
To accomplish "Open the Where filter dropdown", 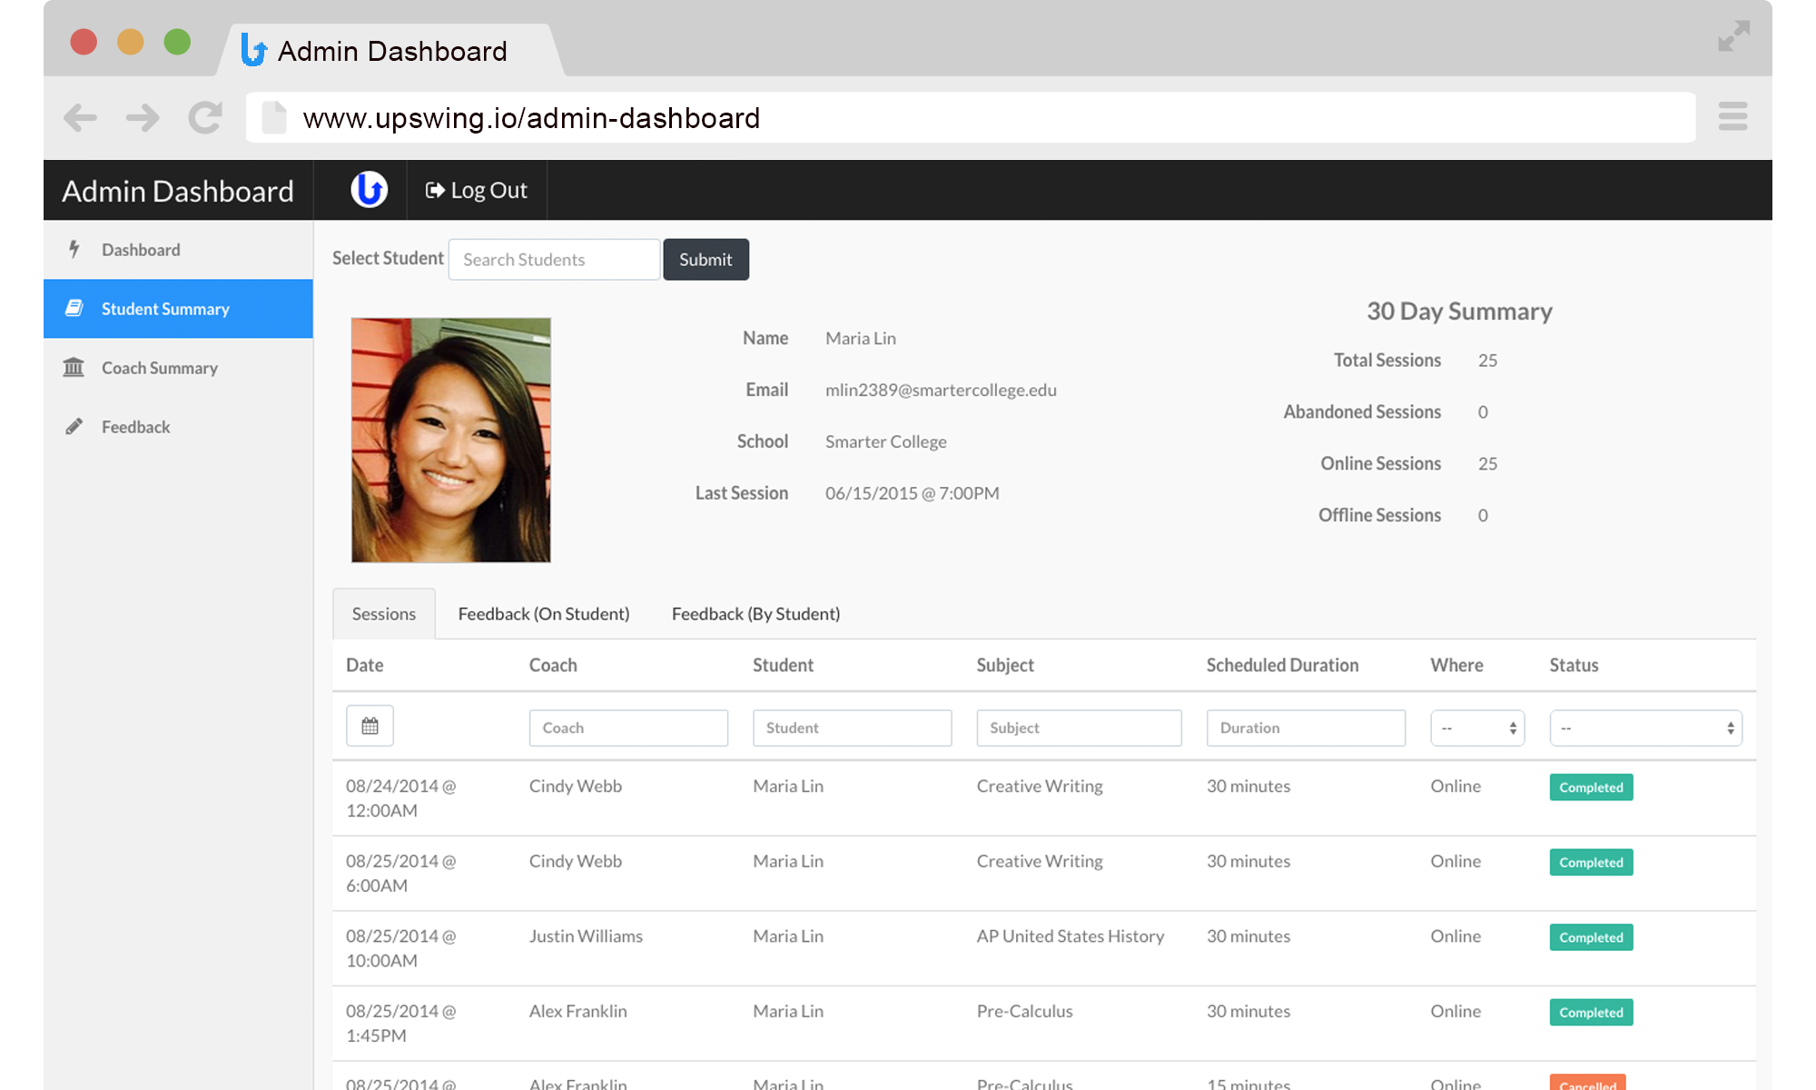I will tap(1477, 728).
